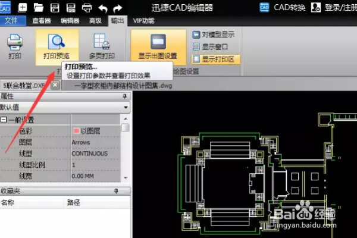
Task: Toggle 显示出图设置 plot settings
Action: [x=158, y=46]
